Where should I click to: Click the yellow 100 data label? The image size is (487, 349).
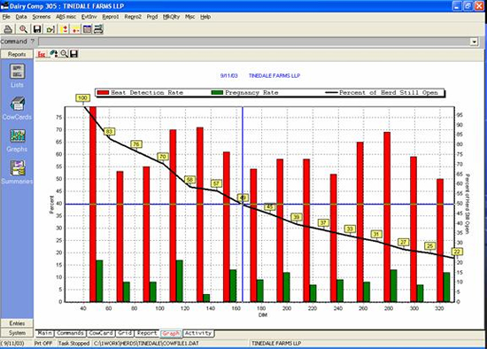point(82,98)
